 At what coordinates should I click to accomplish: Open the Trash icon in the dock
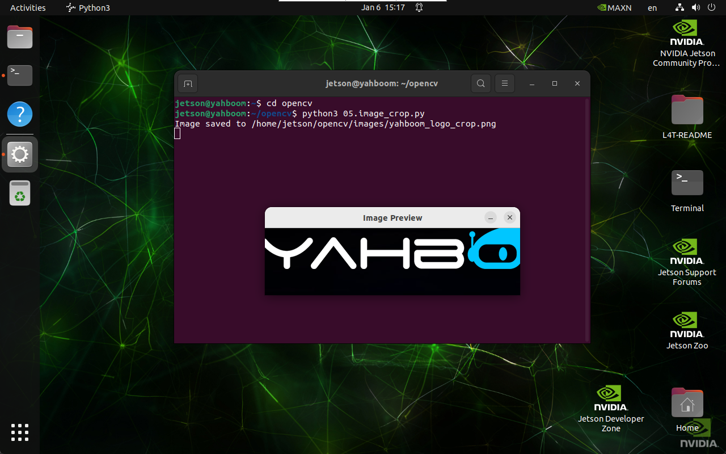pos(20,193)
